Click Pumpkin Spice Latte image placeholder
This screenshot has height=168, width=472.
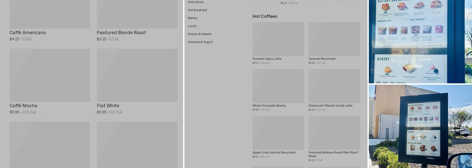click(x=278, y=39)
